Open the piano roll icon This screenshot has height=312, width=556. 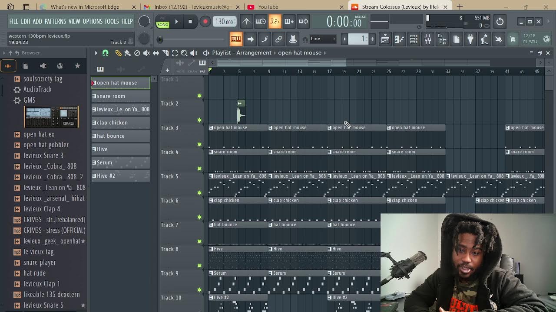click(400, 39)
